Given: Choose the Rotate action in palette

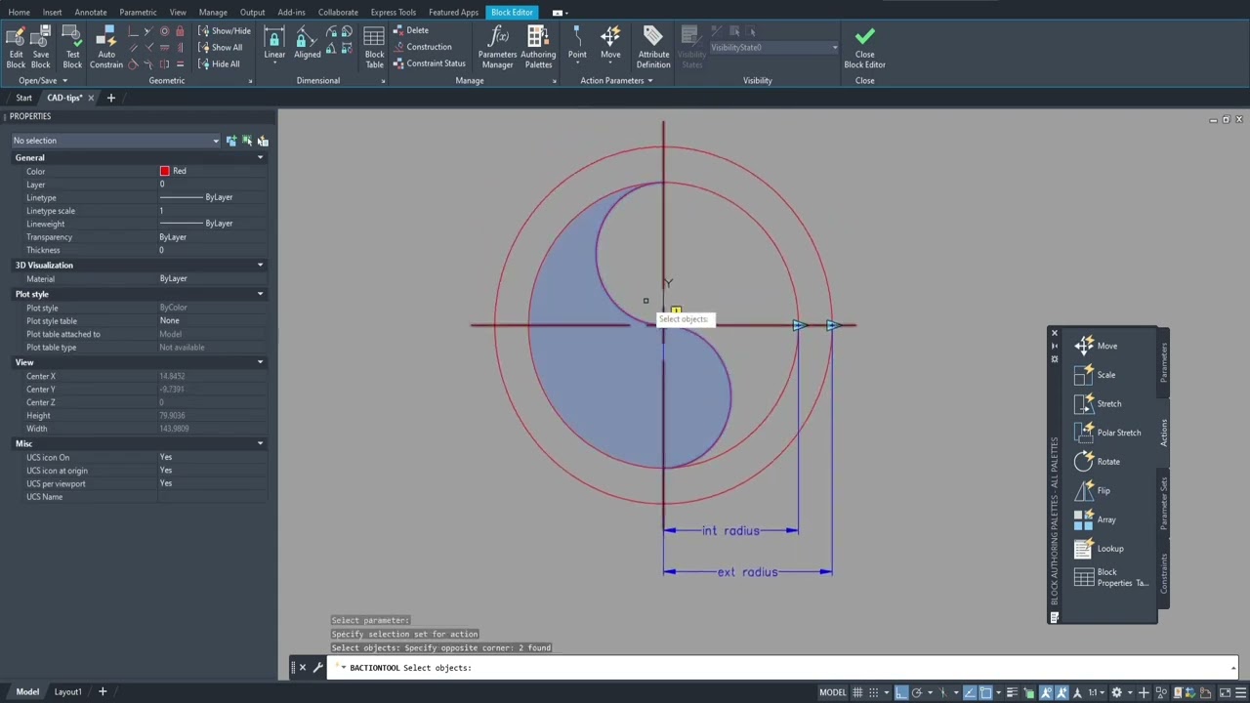Looking at the screenshot, I should (x=1097, y=462).
